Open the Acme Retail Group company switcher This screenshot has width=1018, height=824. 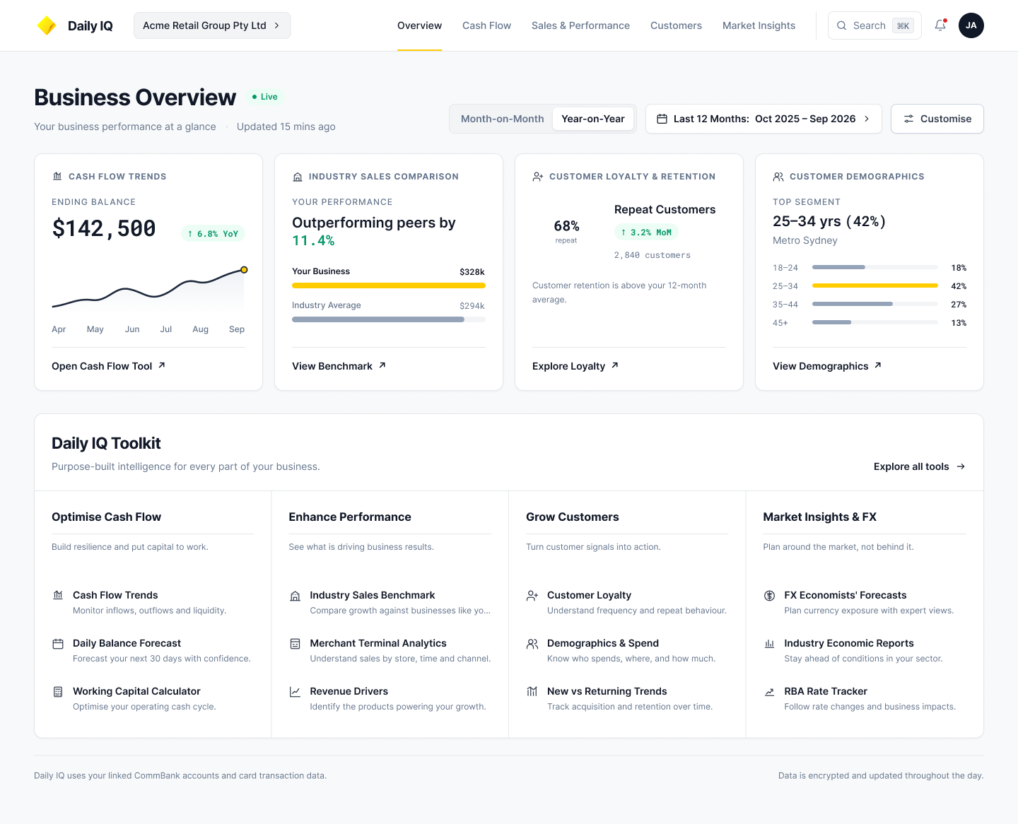coord(212,25)
